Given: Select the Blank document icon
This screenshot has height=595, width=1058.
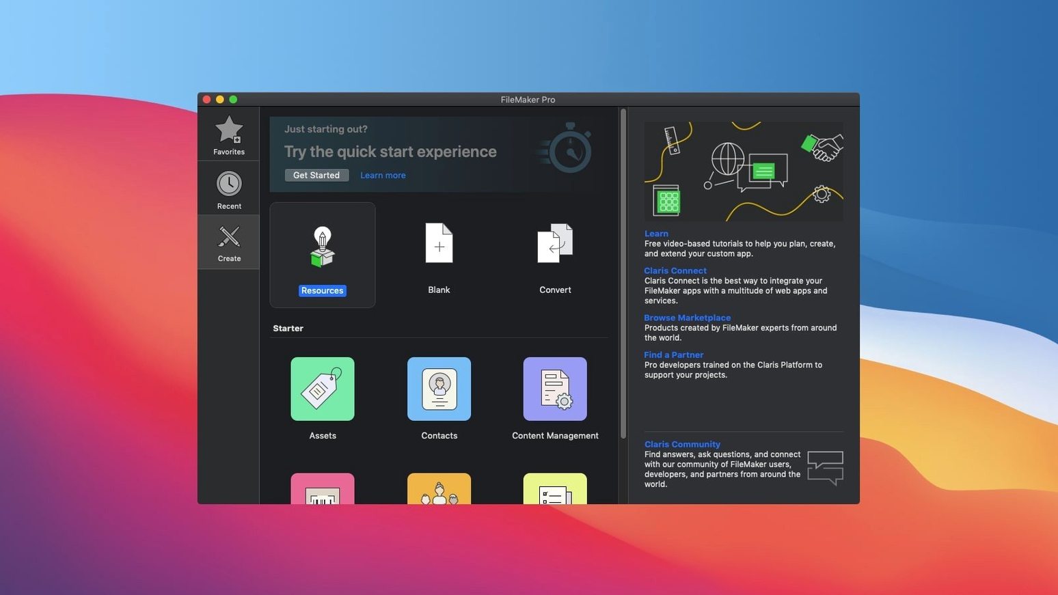Looking at the screenshot, I should [x=439, y=243].
